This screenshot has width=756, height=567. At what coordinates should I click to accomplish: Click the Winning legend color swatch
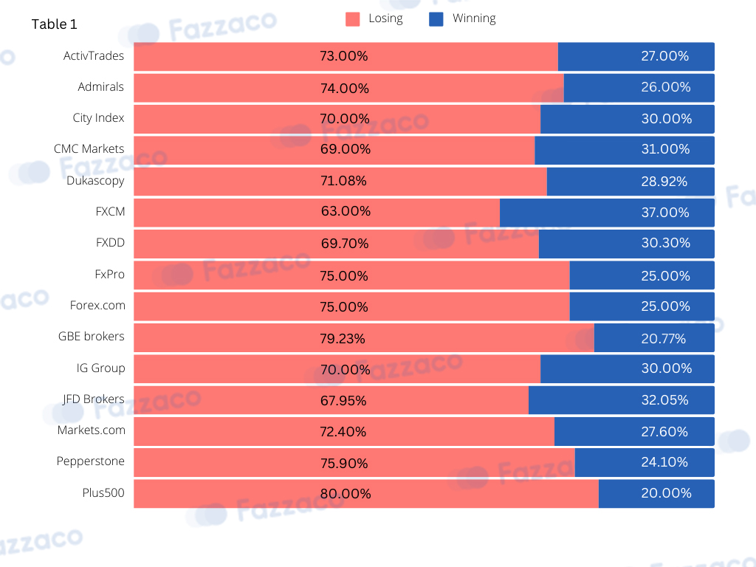click(x=436, y=19)
